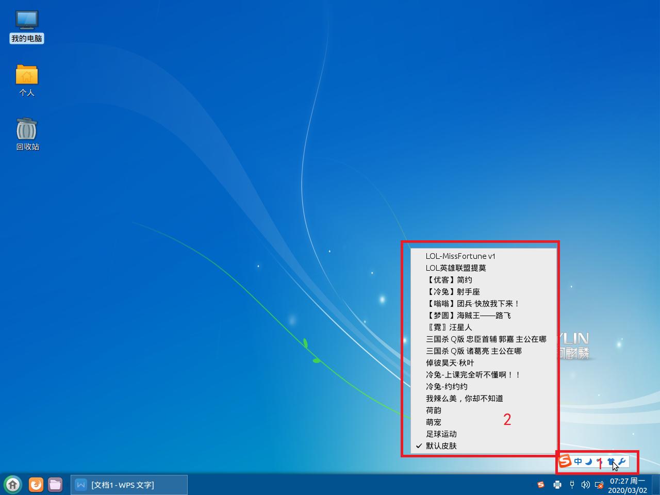Click the Sogou icon in the system tray
Screen dimensions: 660x495
point(540,485)
